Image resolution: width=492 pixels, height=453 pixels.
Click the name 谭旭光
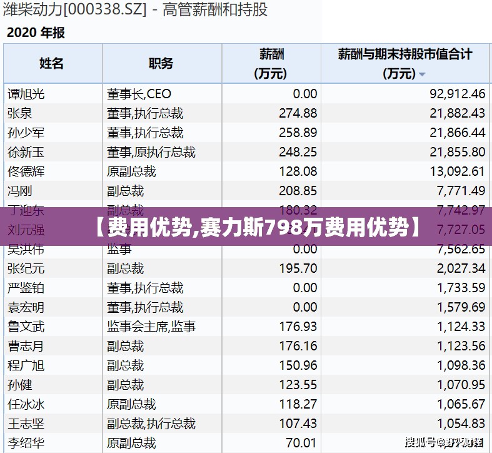pos(26,94)
